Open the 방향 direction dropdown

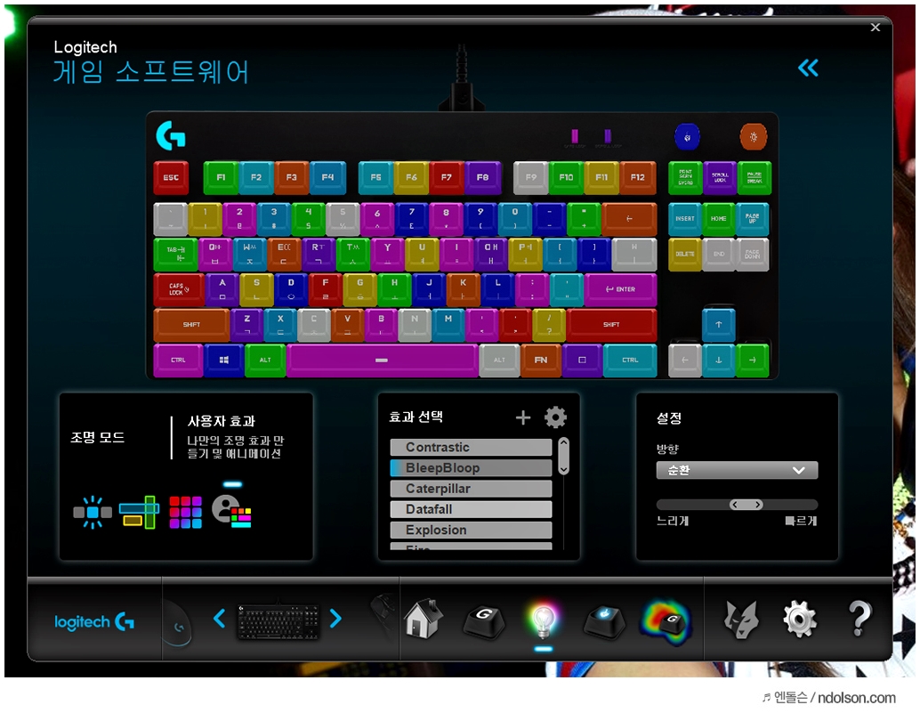click(737, 470)
